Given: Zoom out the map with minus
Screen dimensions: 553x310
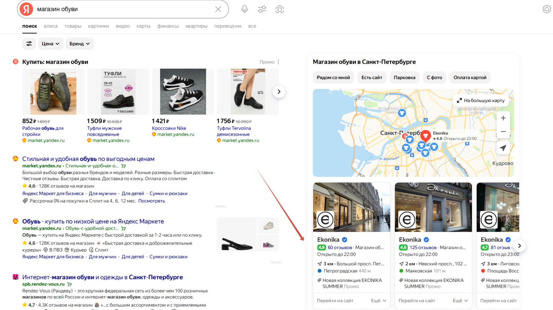Looking at the screenshot, I should pyautogui.click(x=503, y=131).
